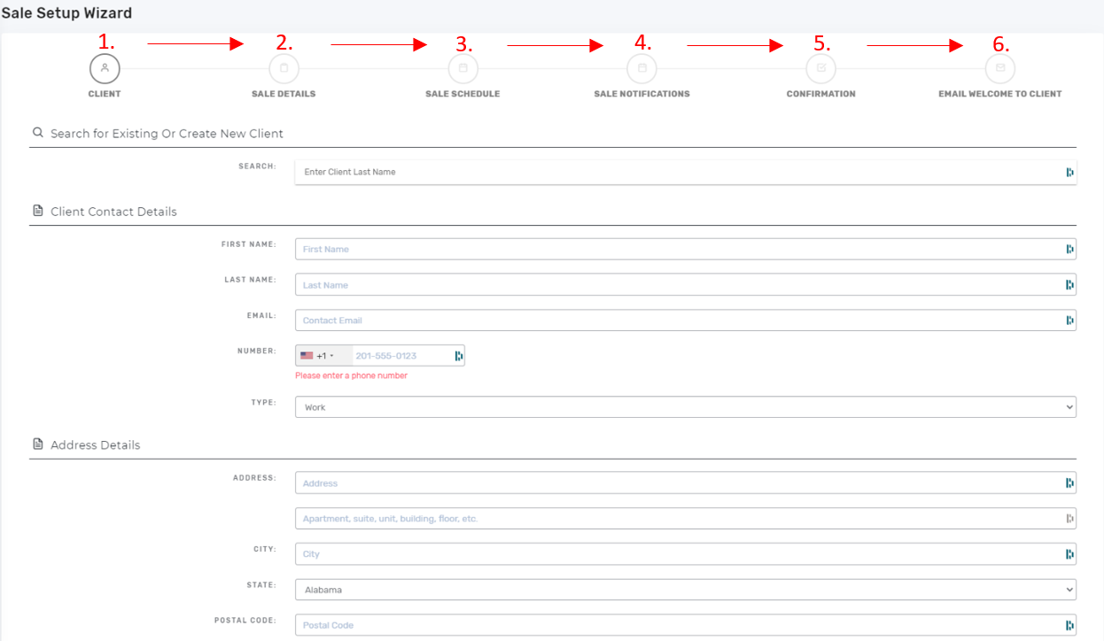Go to EMAIL WELCOME TO CLIENT step tab
This screenshot has height=641, width=1104.
coord(1000,94)
